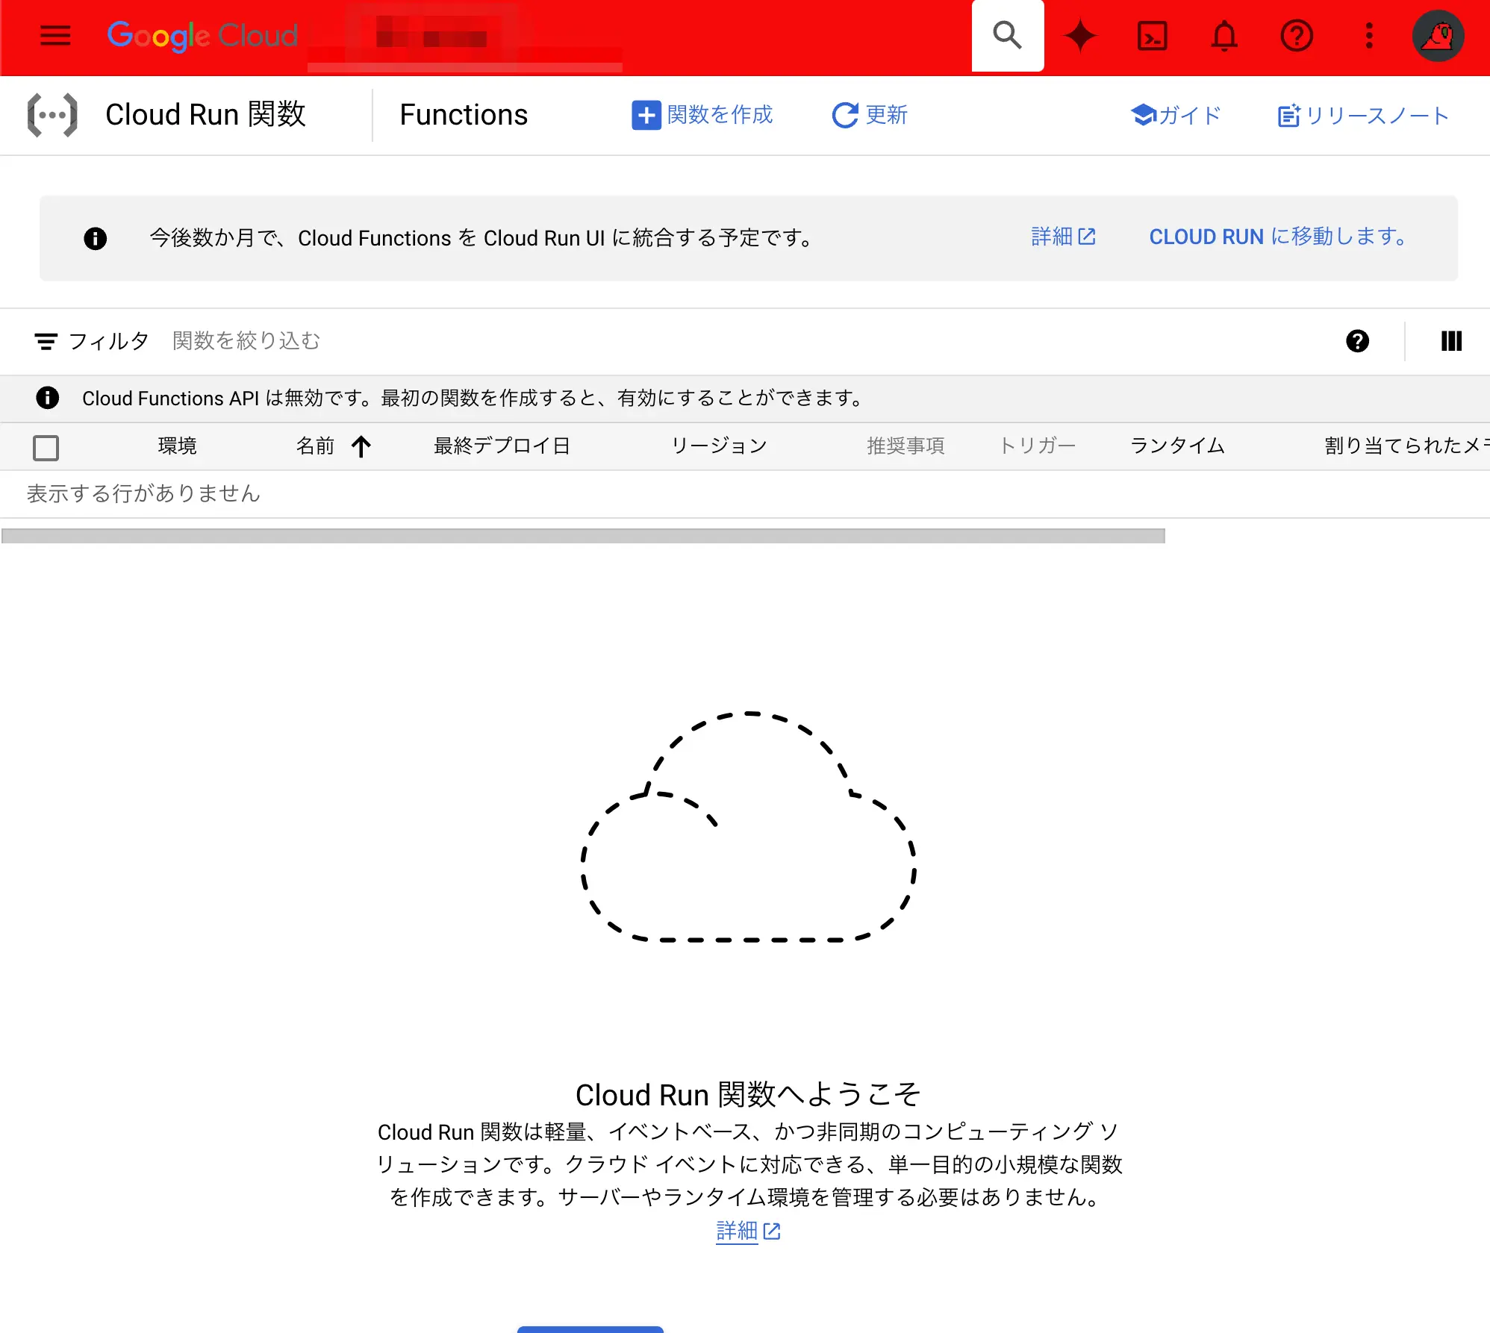Open the Gemini assistant
Image resolution: width=1490 pixels, height=1333 pixels.
point(1080,35)
